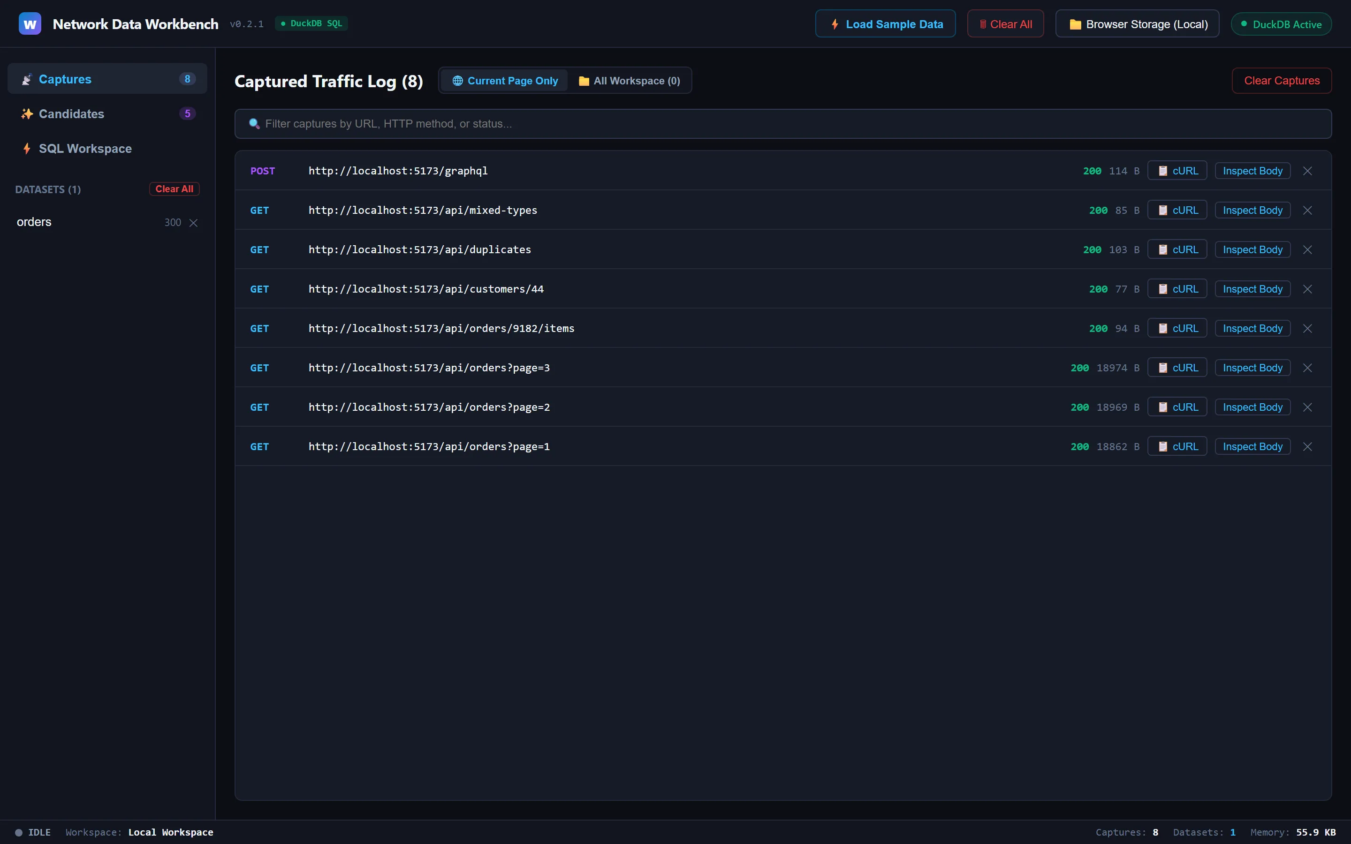Screen dimensions: 1351x844
Task: Inspect Body of orders?page=2 request
Action: click(x=1253, y=407)
